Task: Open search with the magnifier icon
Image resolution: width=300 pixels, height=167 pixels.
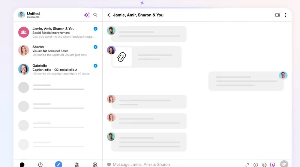Action: tap(95, 15)
